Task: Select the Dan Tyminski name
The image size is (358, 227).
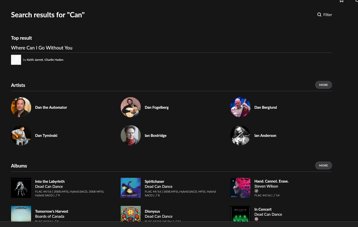Action: coord(46,136)
